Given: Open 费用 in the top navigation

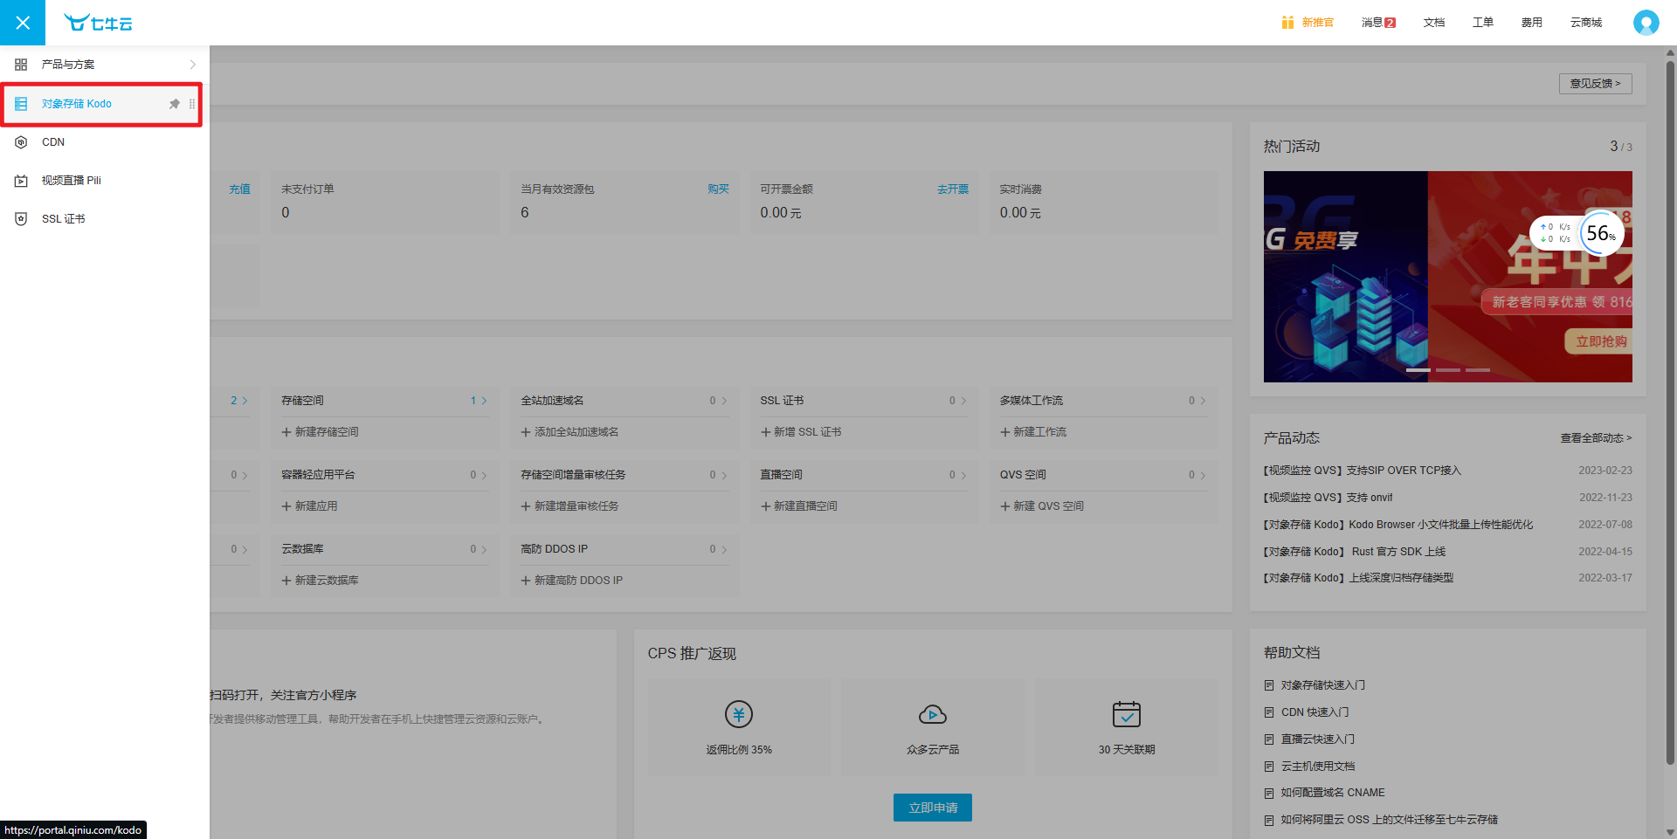Looking at the screenshot, I should 1532,23.
